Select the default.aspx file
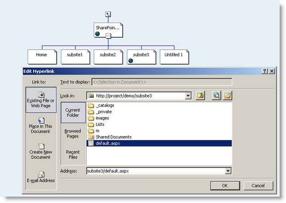 click(159, 143)
